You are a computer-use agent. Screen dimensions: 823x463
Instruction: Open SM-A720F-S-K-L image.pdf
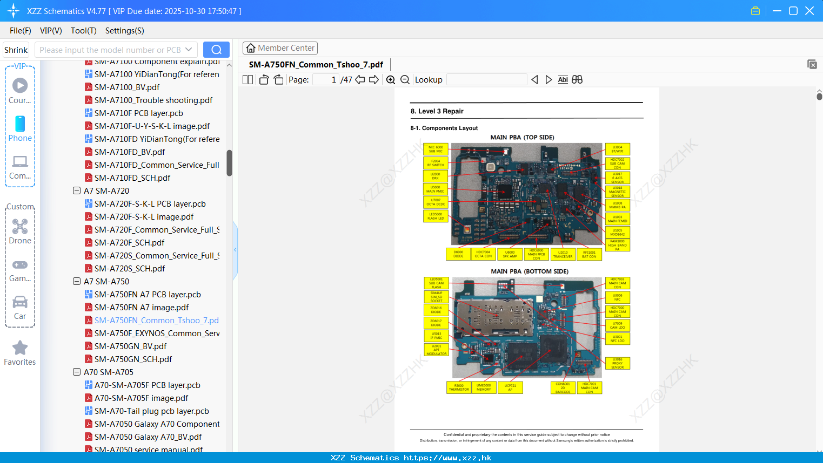click(x=144, y=216)
